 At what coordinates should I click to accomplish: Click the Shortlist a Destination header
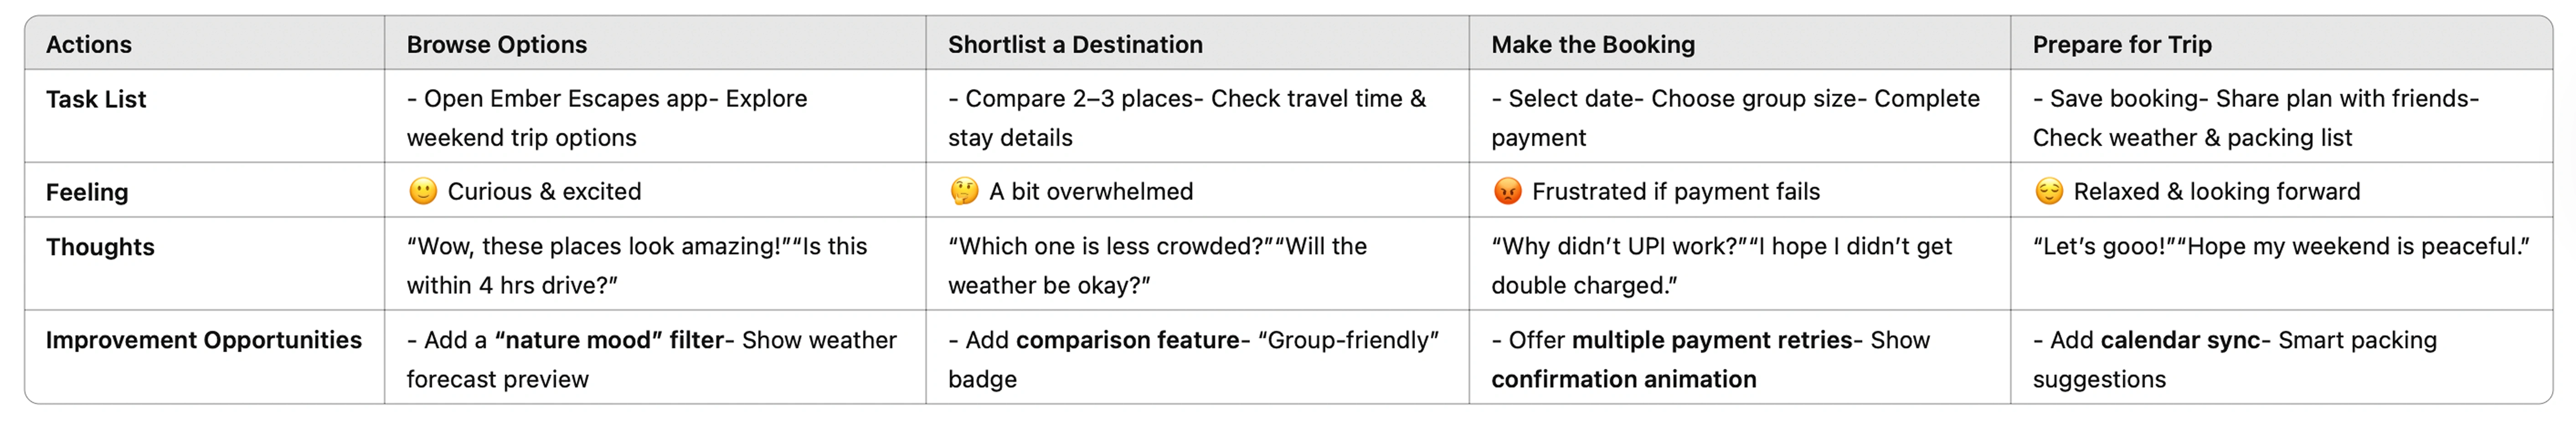pos(1075,44)
